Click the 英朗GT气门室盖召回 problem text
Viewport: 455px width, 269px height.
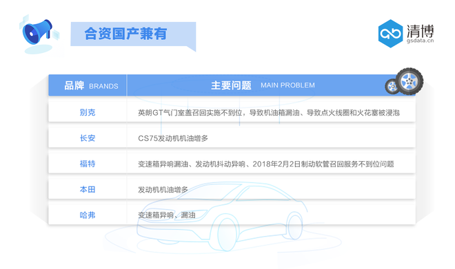[x=269, y=113]
